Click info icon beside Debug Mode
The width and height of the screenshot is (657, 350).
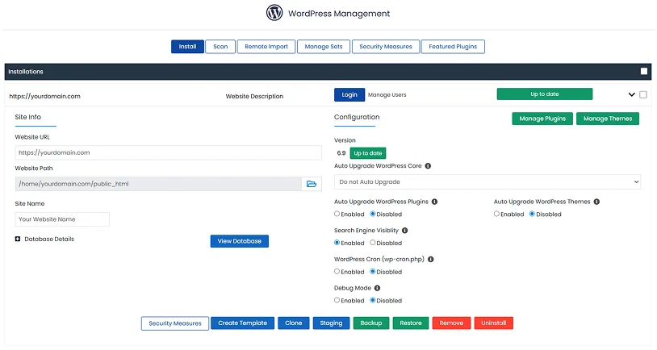pyautogui.click(x=377, y=288)
